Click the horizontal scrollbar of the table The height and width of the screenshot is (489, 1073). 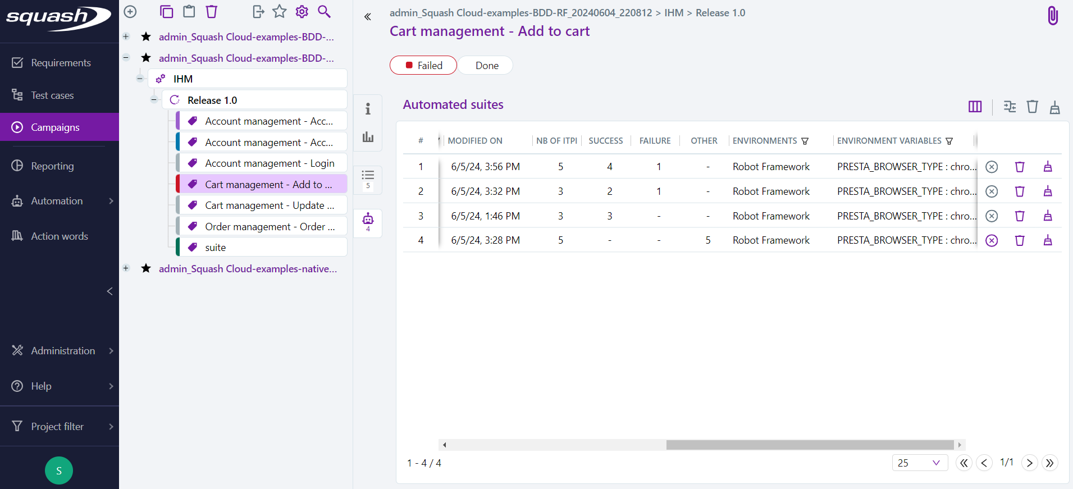coord(809,445)
